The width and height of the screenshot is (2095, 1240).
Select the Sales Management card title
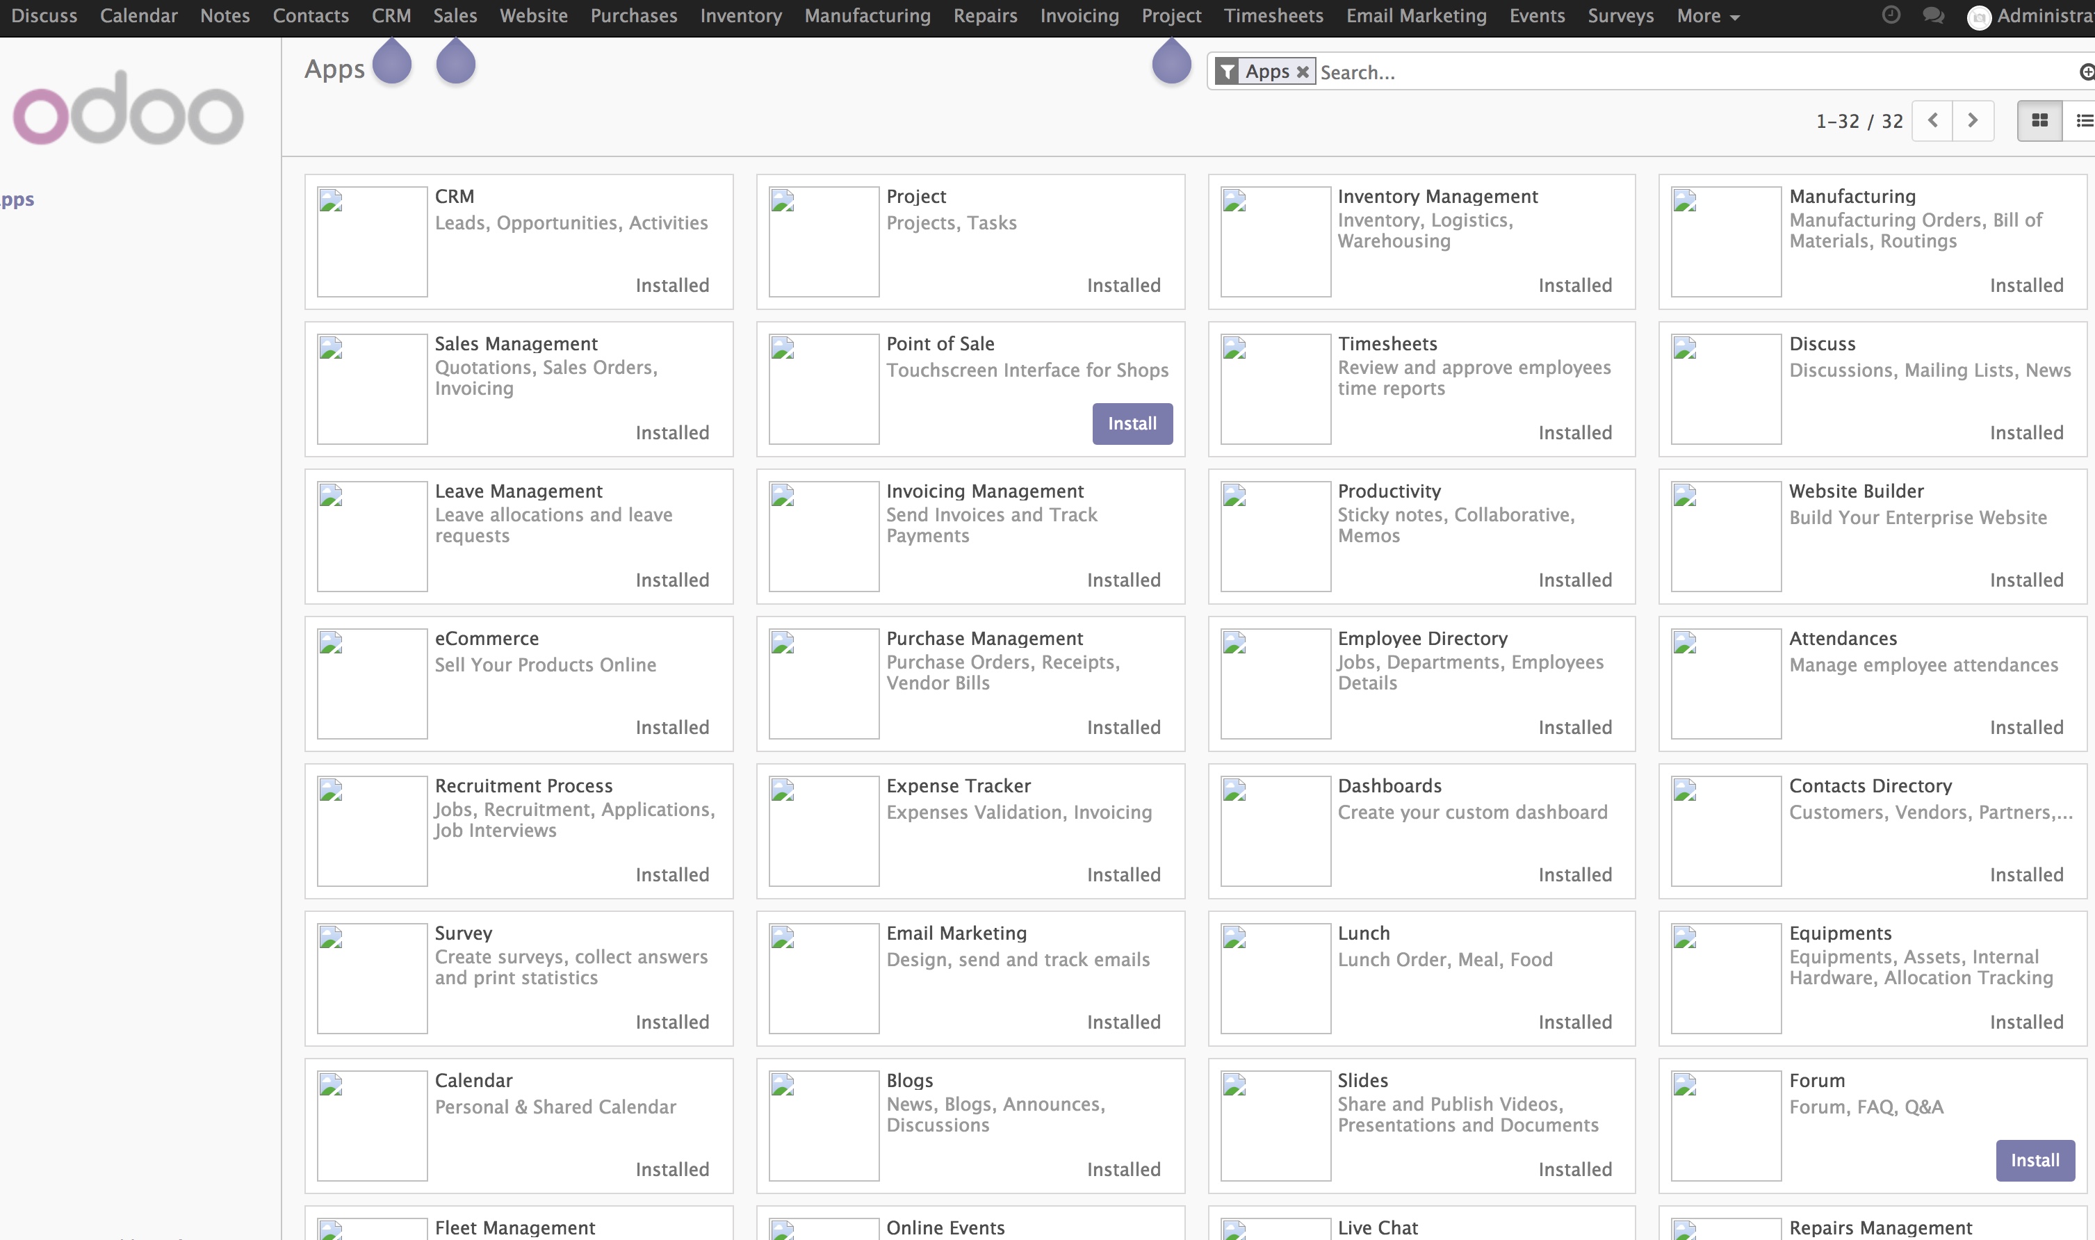(515, 344)
